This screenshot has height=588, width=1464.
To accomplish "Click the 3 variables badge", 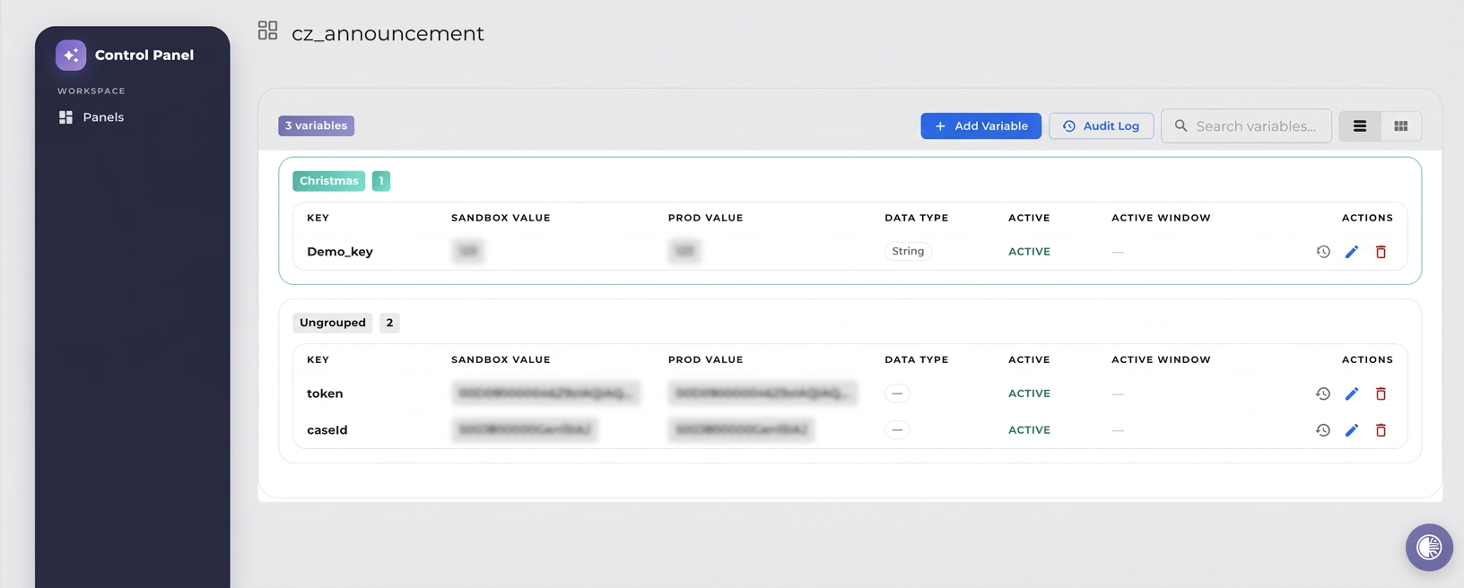I will point(316,125).
